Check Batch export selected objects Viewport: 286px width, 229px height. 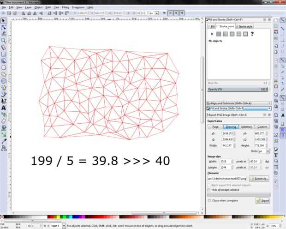(209, 185)
